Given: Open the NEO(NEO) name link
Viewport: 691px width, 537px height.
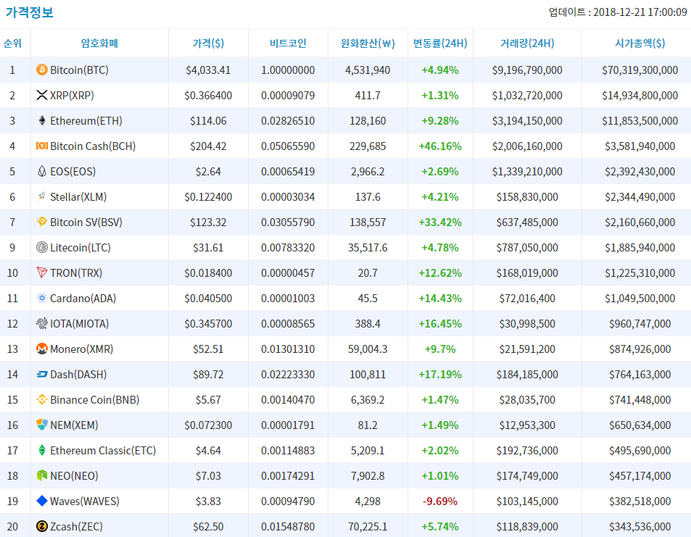Looking at the screenshot, I should tap(74, 476).
